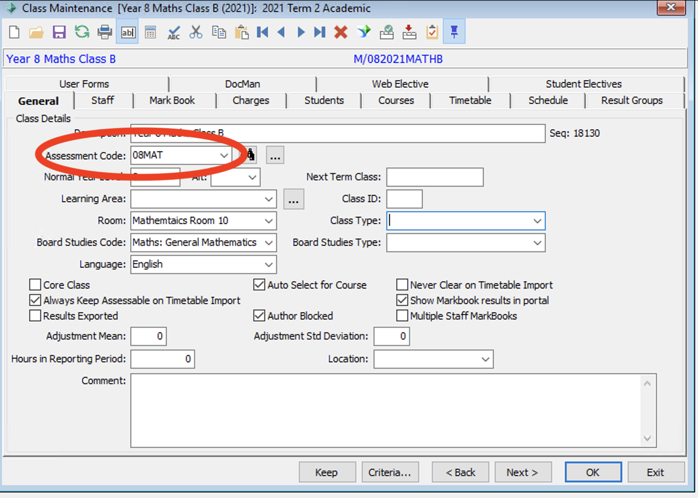The image size is (698, 498).
Task: Toggle the blue pin icon
Action: pyautogui.click(x=454, y=32)
